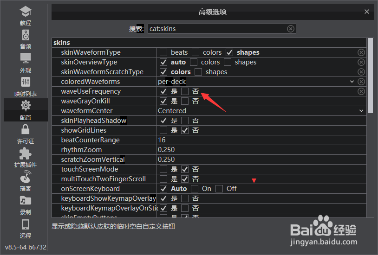The image size is (378, 255).
Task: Set waveGrayOnKill to 否
Action: [185, 101]
